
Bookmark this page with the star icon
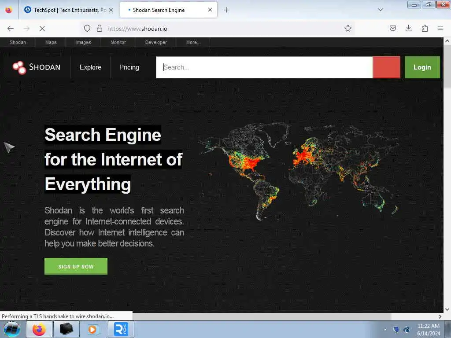[348, 28]
